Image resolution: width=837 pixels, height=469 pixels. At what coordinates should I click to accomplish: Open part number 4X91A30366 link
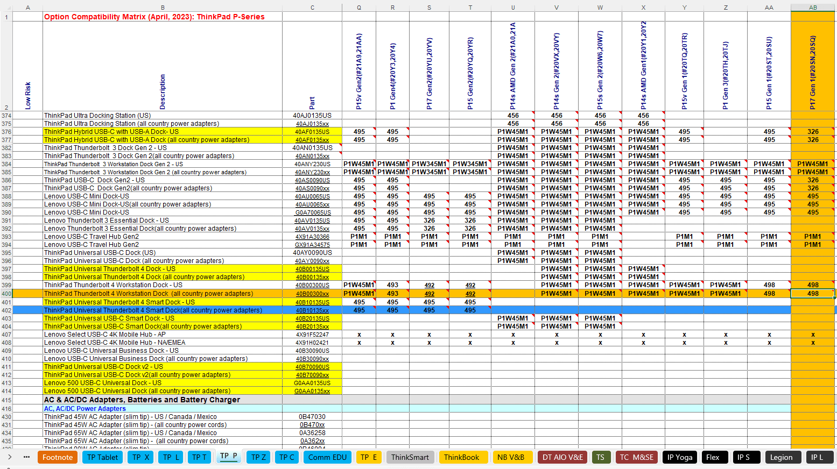[312, 237]
